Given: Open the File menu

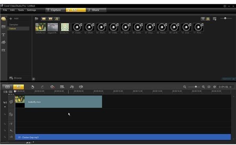Looking at the screenshot, I should [5, 10].
